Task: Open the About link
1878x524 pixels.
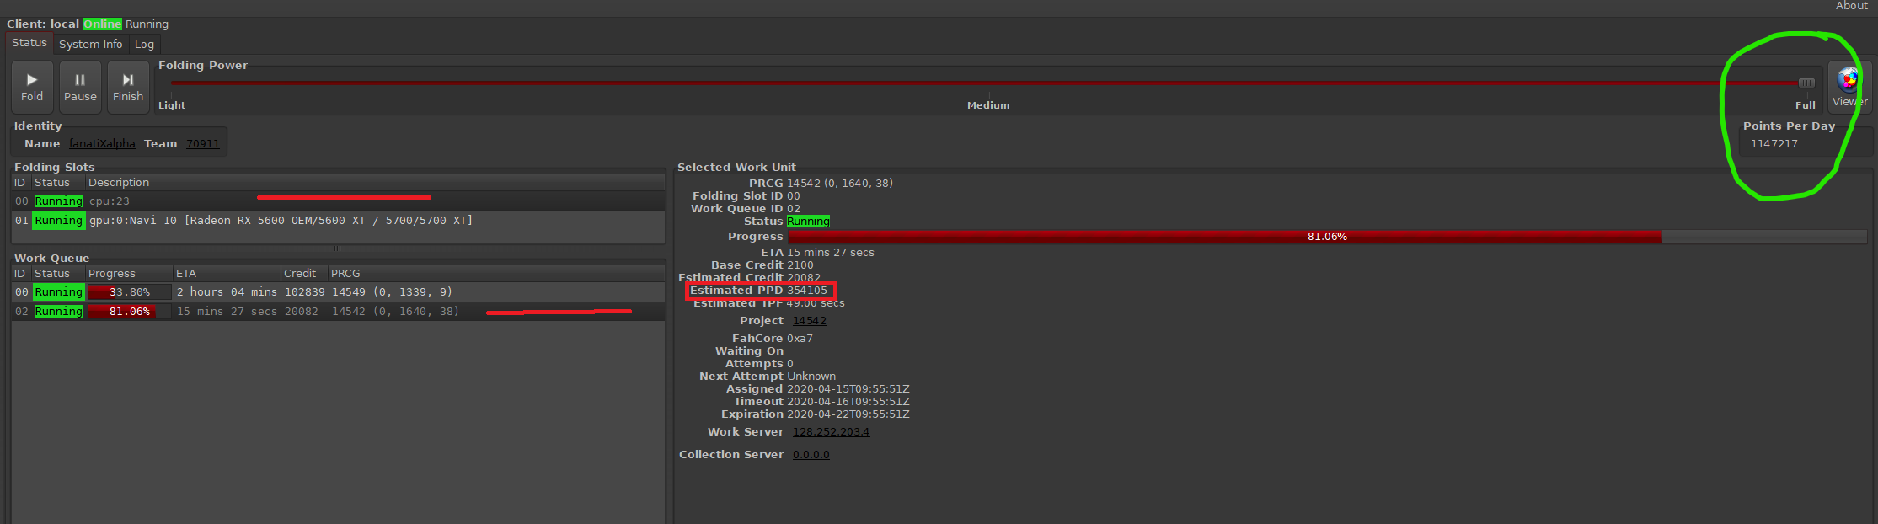Action: pos(1852,6)
